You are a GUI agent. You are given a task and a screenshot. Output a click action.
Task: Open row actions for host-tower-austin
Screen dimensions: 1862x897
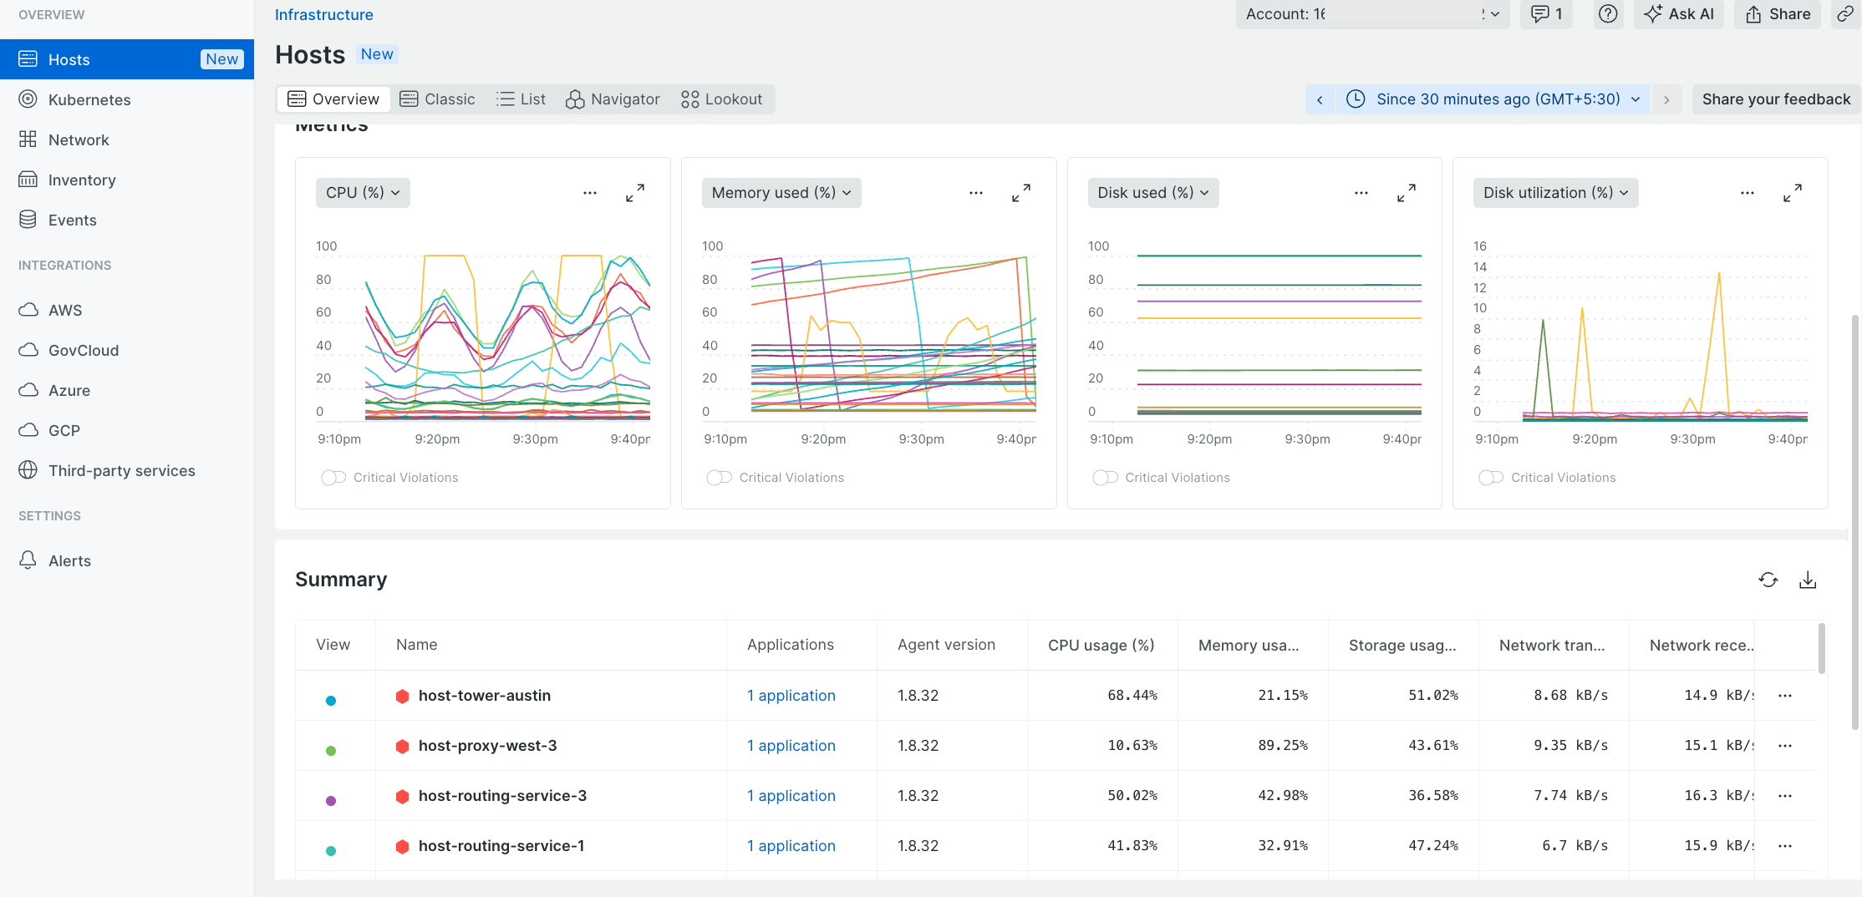[x=1785, y=696]
